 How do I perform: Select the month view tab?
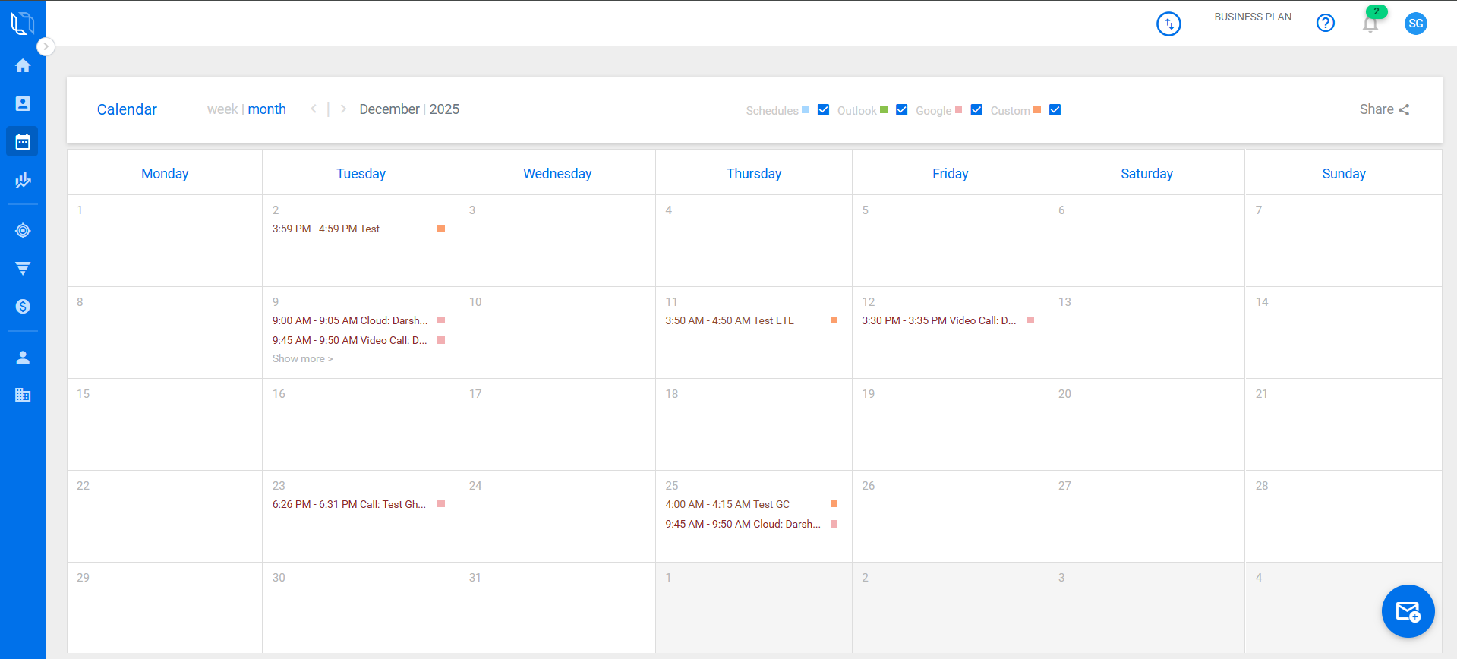click(x=266, y=109)
